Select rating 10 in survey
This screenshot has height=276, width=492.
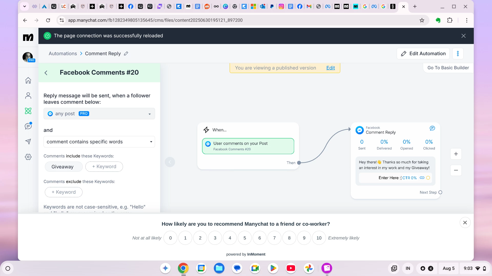pos(319,238)
